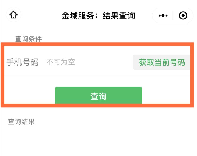This screenshot has height=156, width=197.
Task: Select the 查询结果 section header
Action: click(21, 122)
